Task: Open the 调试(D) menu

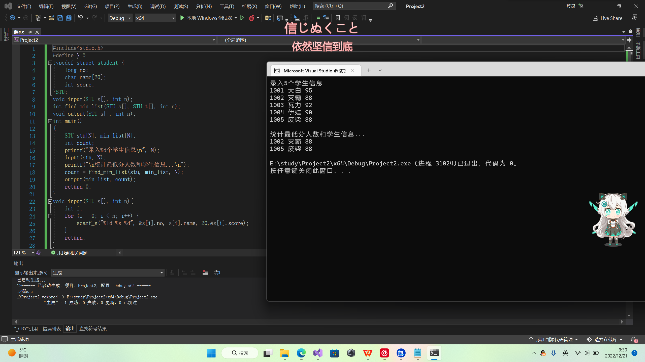Action: point(158,6)
